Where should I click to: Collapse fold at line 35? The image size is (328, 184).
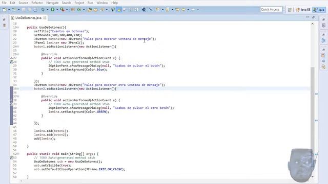coord(18,89)
